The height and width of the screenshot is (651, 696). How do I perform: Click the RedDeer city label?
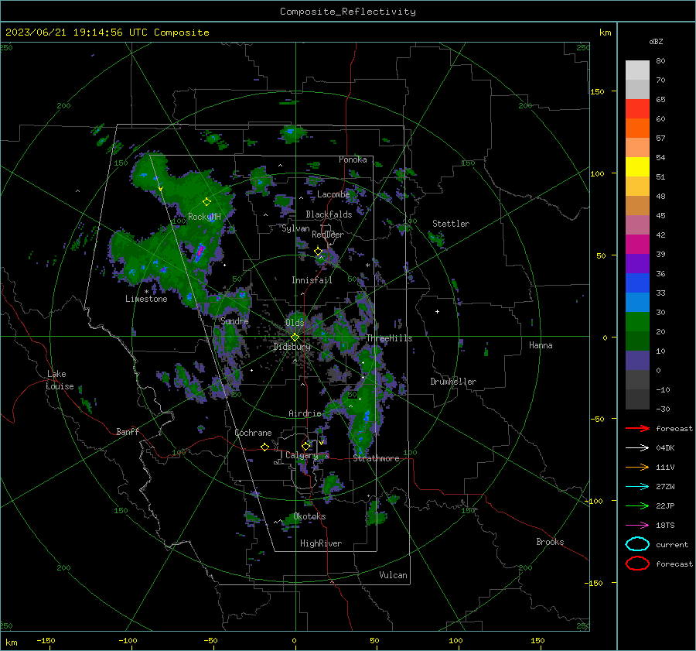point(328,235)
